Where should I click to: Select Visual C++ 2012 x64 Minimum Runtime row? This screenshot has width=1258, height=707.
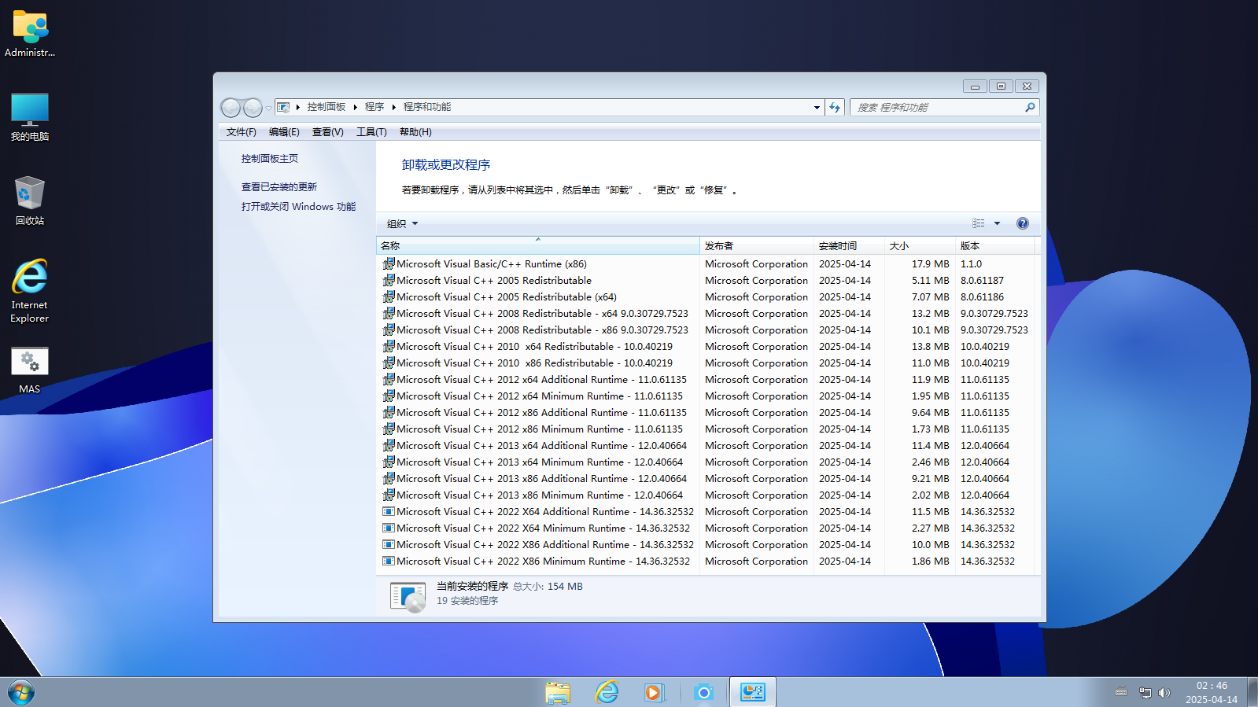[x=706, y=396]
